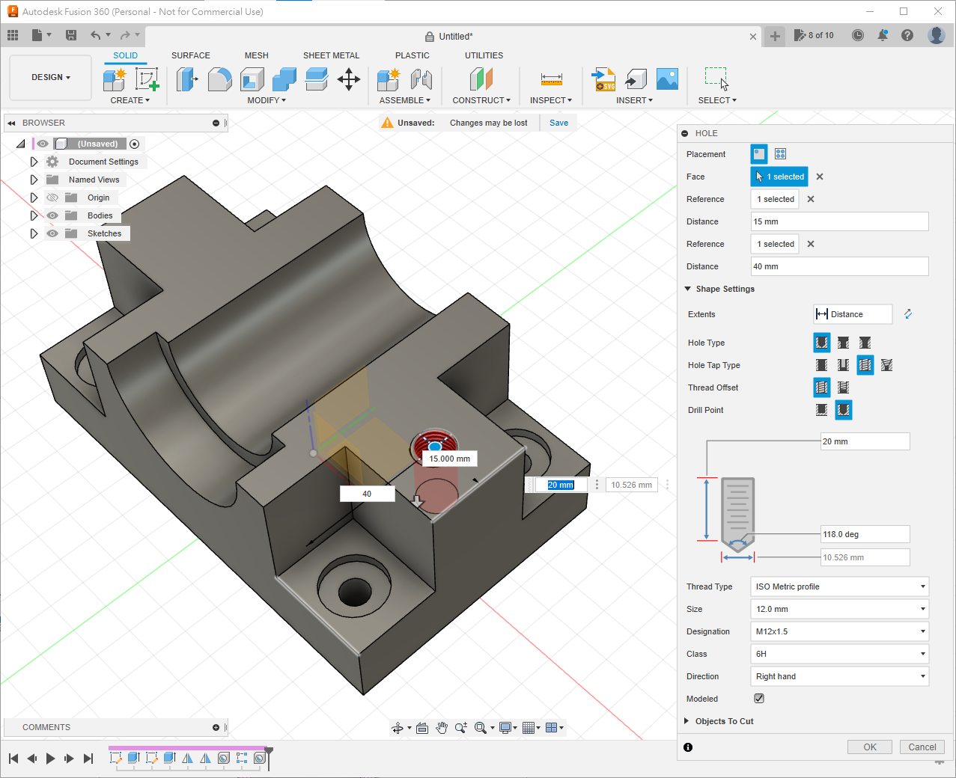The height and width of the screenshot is (778, 956).
Task: Click the OK button in Hole dialog
Action: [869, 747]
